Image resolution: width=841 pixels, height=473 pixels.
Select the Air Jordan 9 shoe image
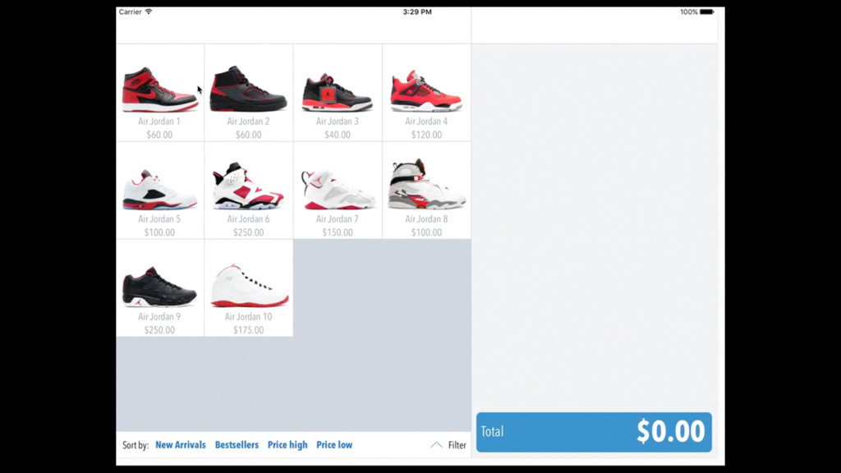(x=159, y=287)
